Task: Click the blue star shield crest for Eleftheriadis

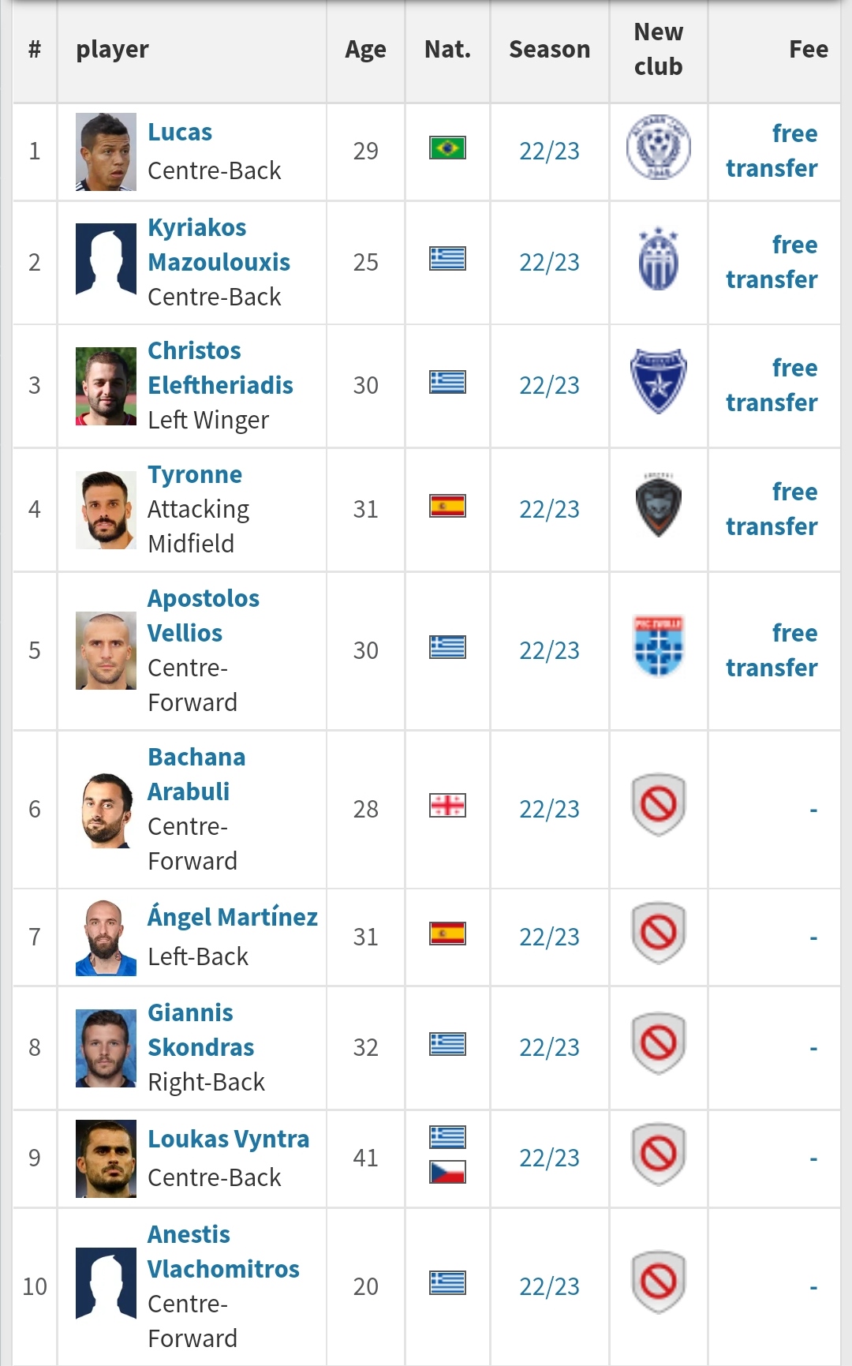Action: coord(659,382)
